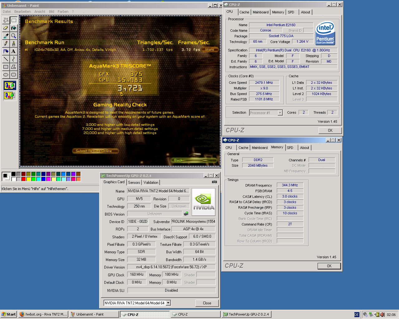The image size is (399, 319).
Task: Click the Driver Version field in GPU-Z
Action: click(x=171, y=267)
